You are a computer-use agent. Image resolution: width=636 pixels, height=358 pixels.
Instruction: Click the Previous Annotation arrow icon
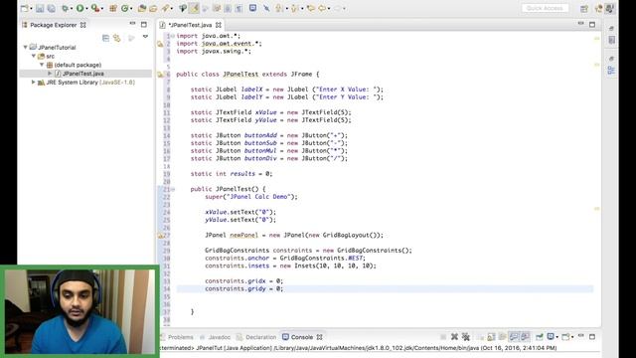click(295, 8)
